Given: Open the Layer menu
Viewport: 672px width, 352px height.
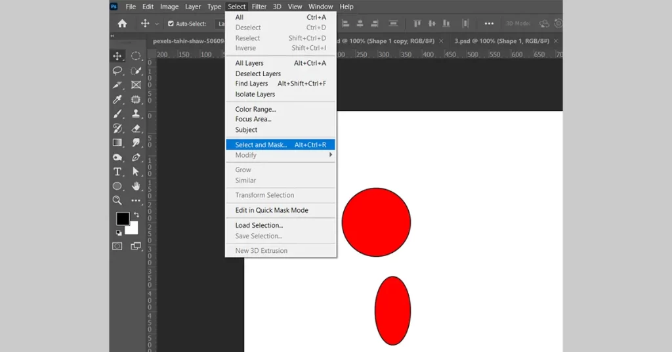Looking at the screenshot, I should pyautogui.click(x=193, y=7).
